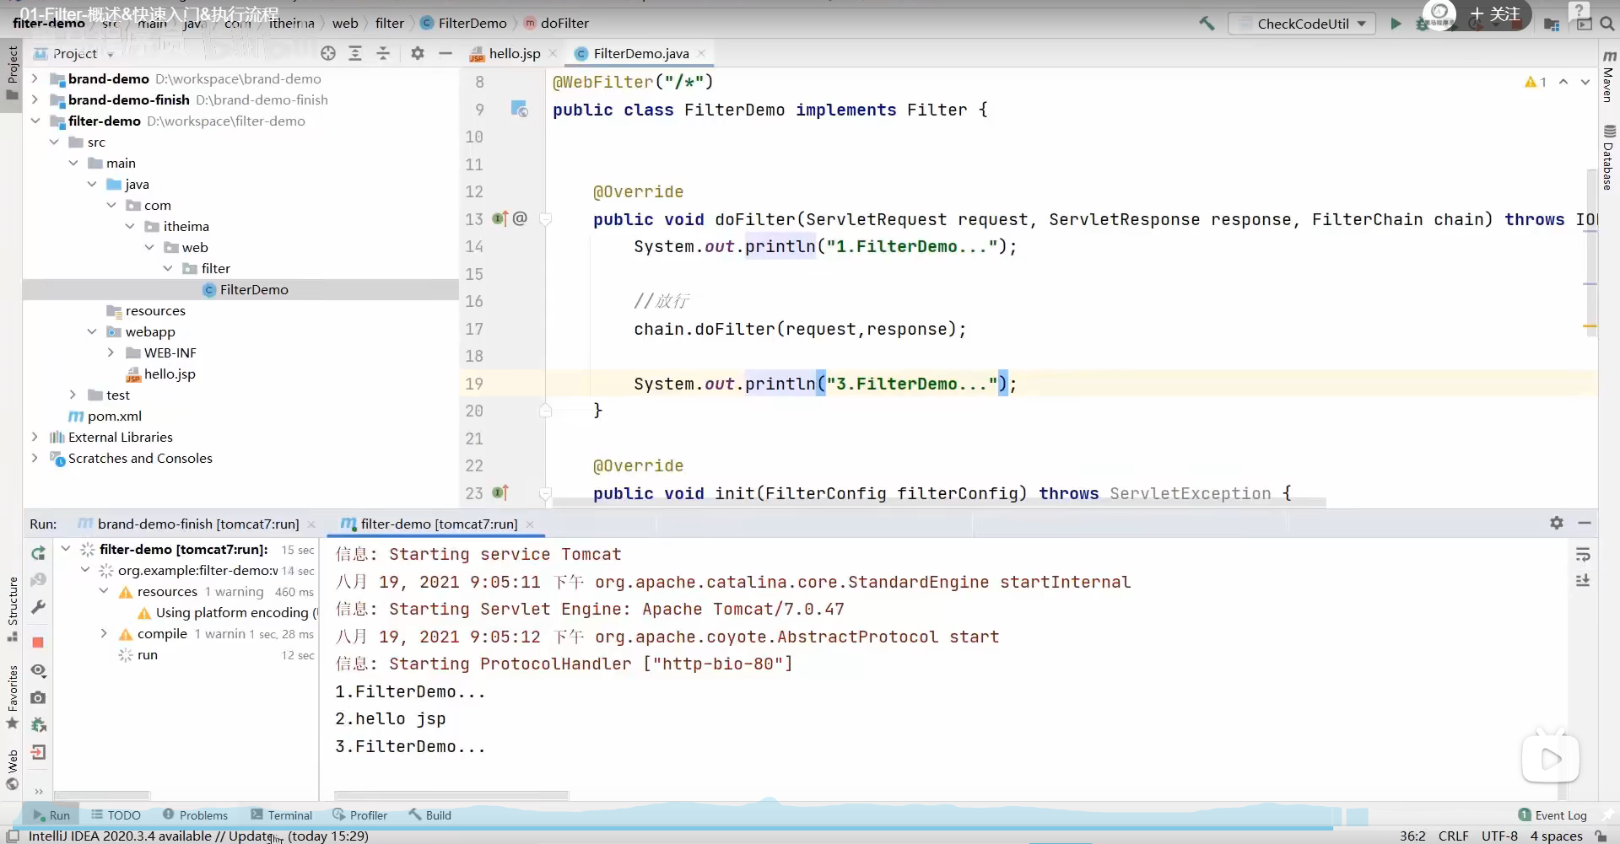Viewport: 1620px width, 844px height.
Task: Expand the brand-demo project node
Action: 35,78
